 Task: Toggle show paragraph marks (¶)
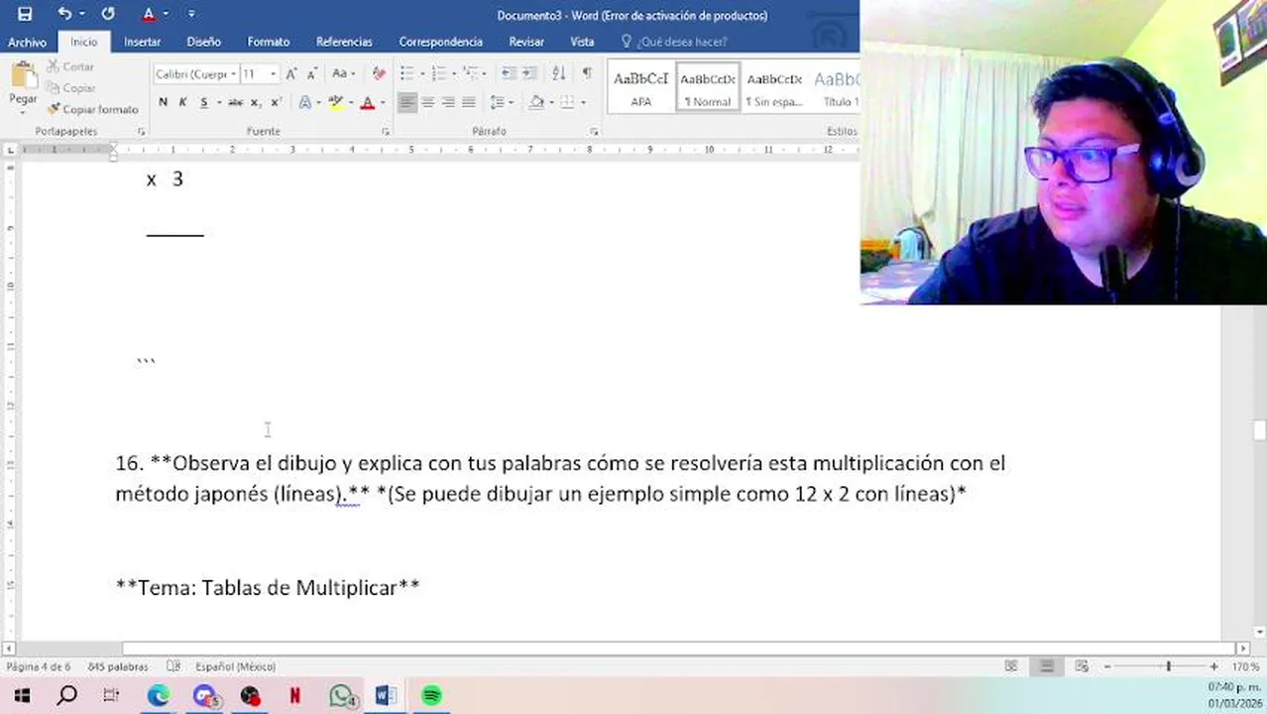[587, 73]
